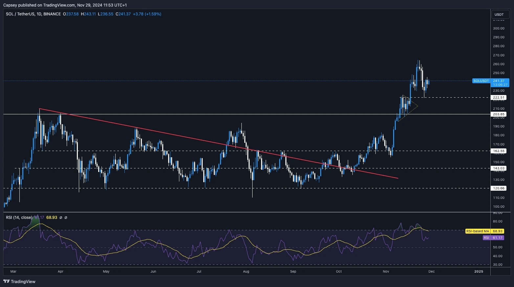514x287 pixels.
Task: Click the red descending trendline
Action: (197, 140)
